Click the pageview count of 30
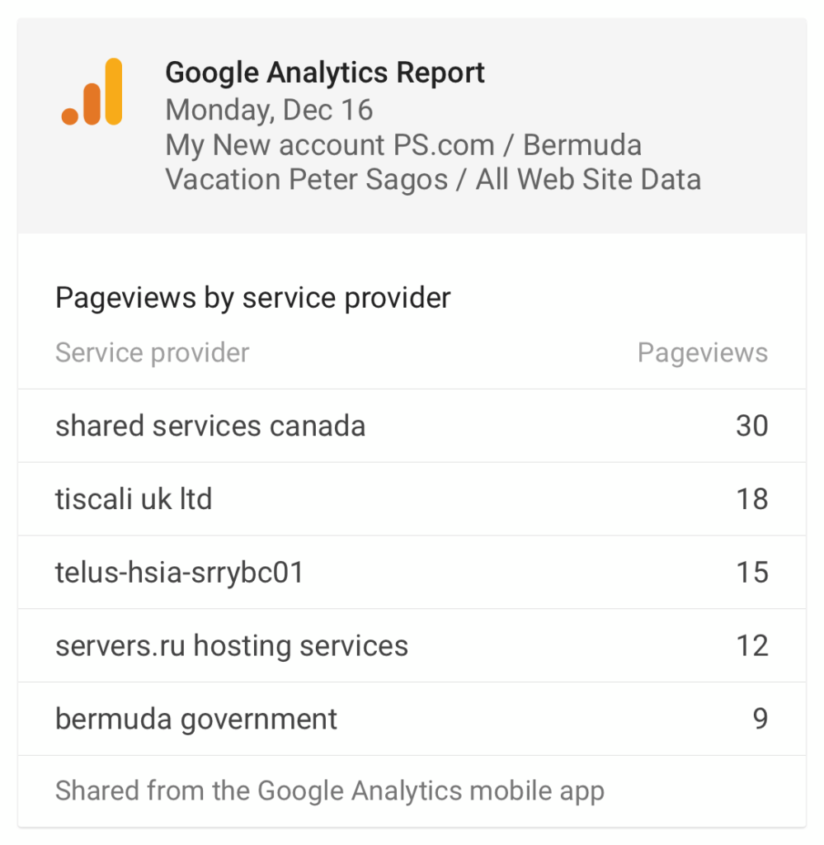Image resolution: width=824 pixels, height=845 pixels. pyautogui.click(x=752, y=426)
